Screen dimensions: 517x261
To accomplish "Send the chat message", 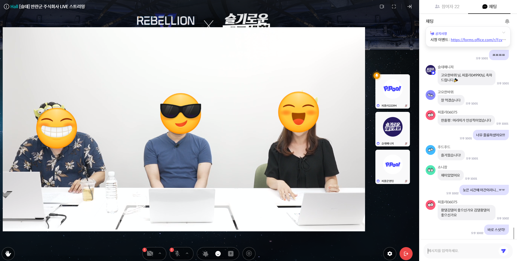I will click(503, 251).
